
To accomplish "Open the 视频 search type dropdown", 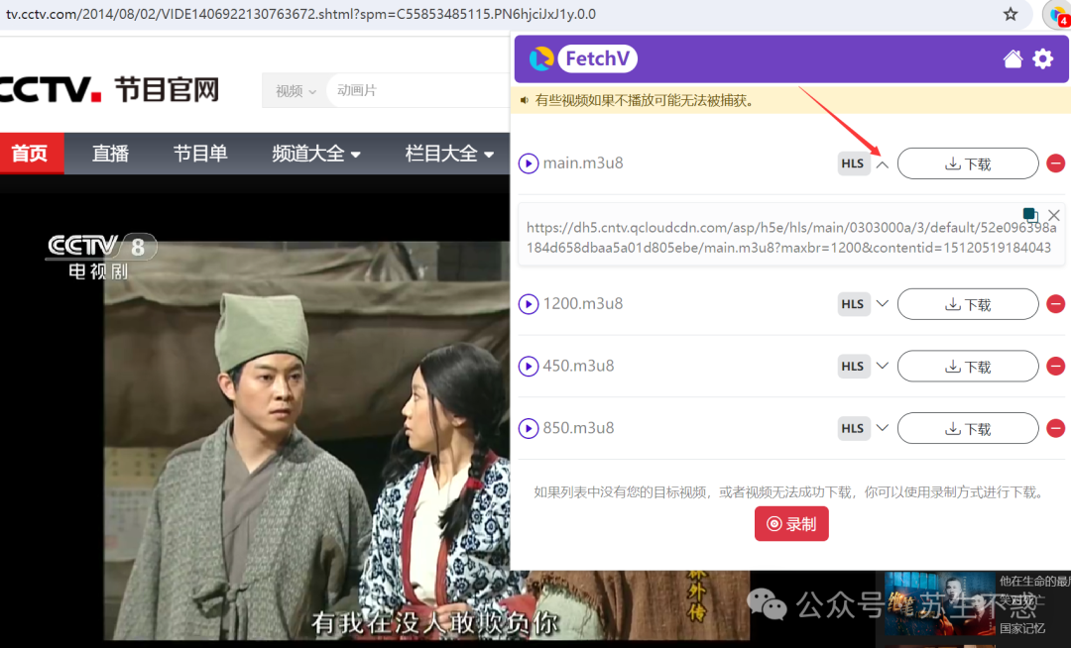I will pyautogui.click(x=296, y=91).
